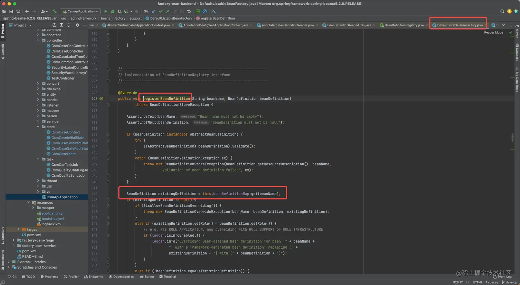The height and width of the screenshot is (285, 520).
Task: Collapse the controller folder
Action: (38, 40)
